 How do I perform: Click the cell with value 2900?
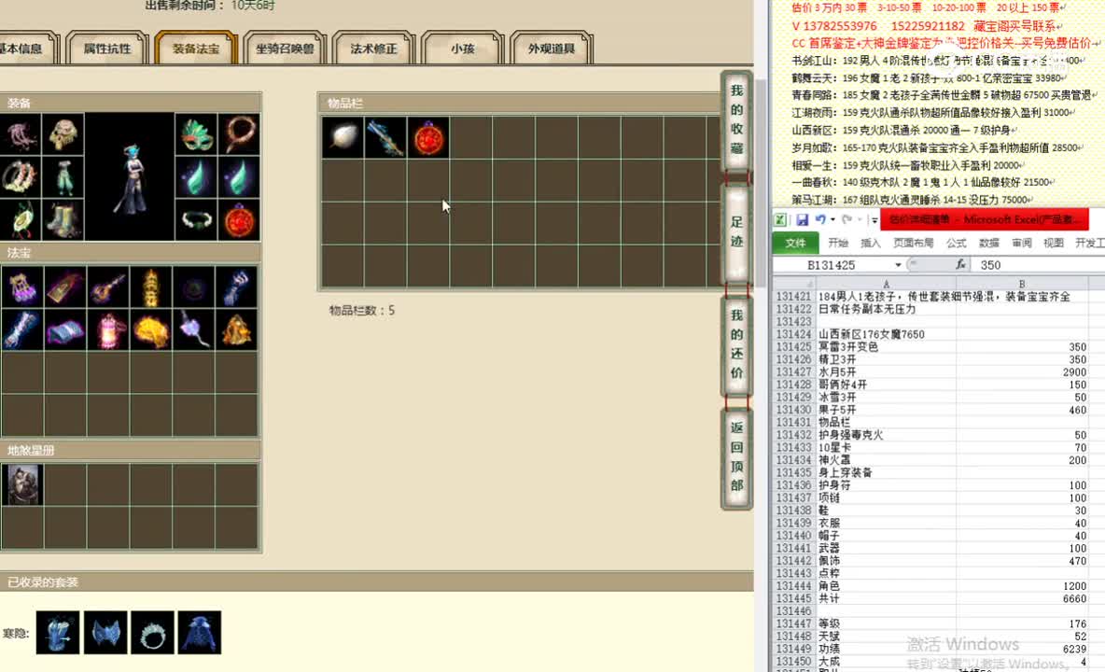point(1022,371)
